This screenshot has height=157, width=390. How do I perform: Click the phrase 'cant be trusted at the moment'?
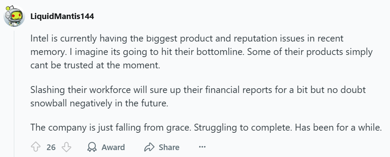(x=94, y=65)
